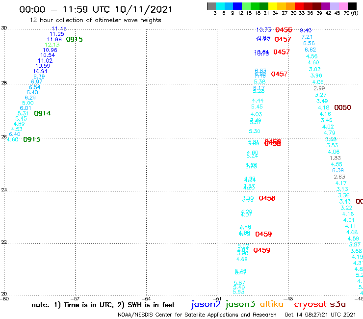Click the dark red time marker '0050'
The height and width of the screenshot is (319, 363).
click(x=342, y=107)
